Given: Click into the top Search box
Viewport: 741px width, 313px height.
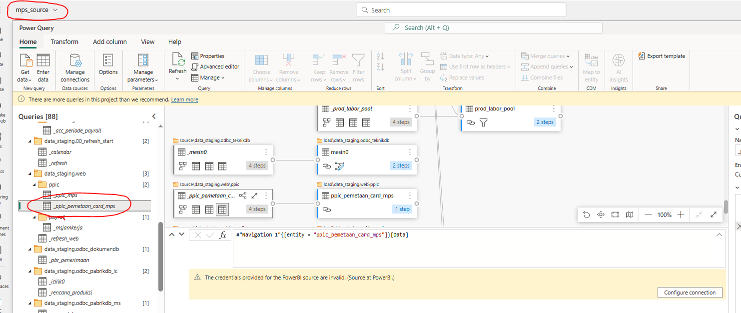Looking at the screenshot, I should 461,10.
